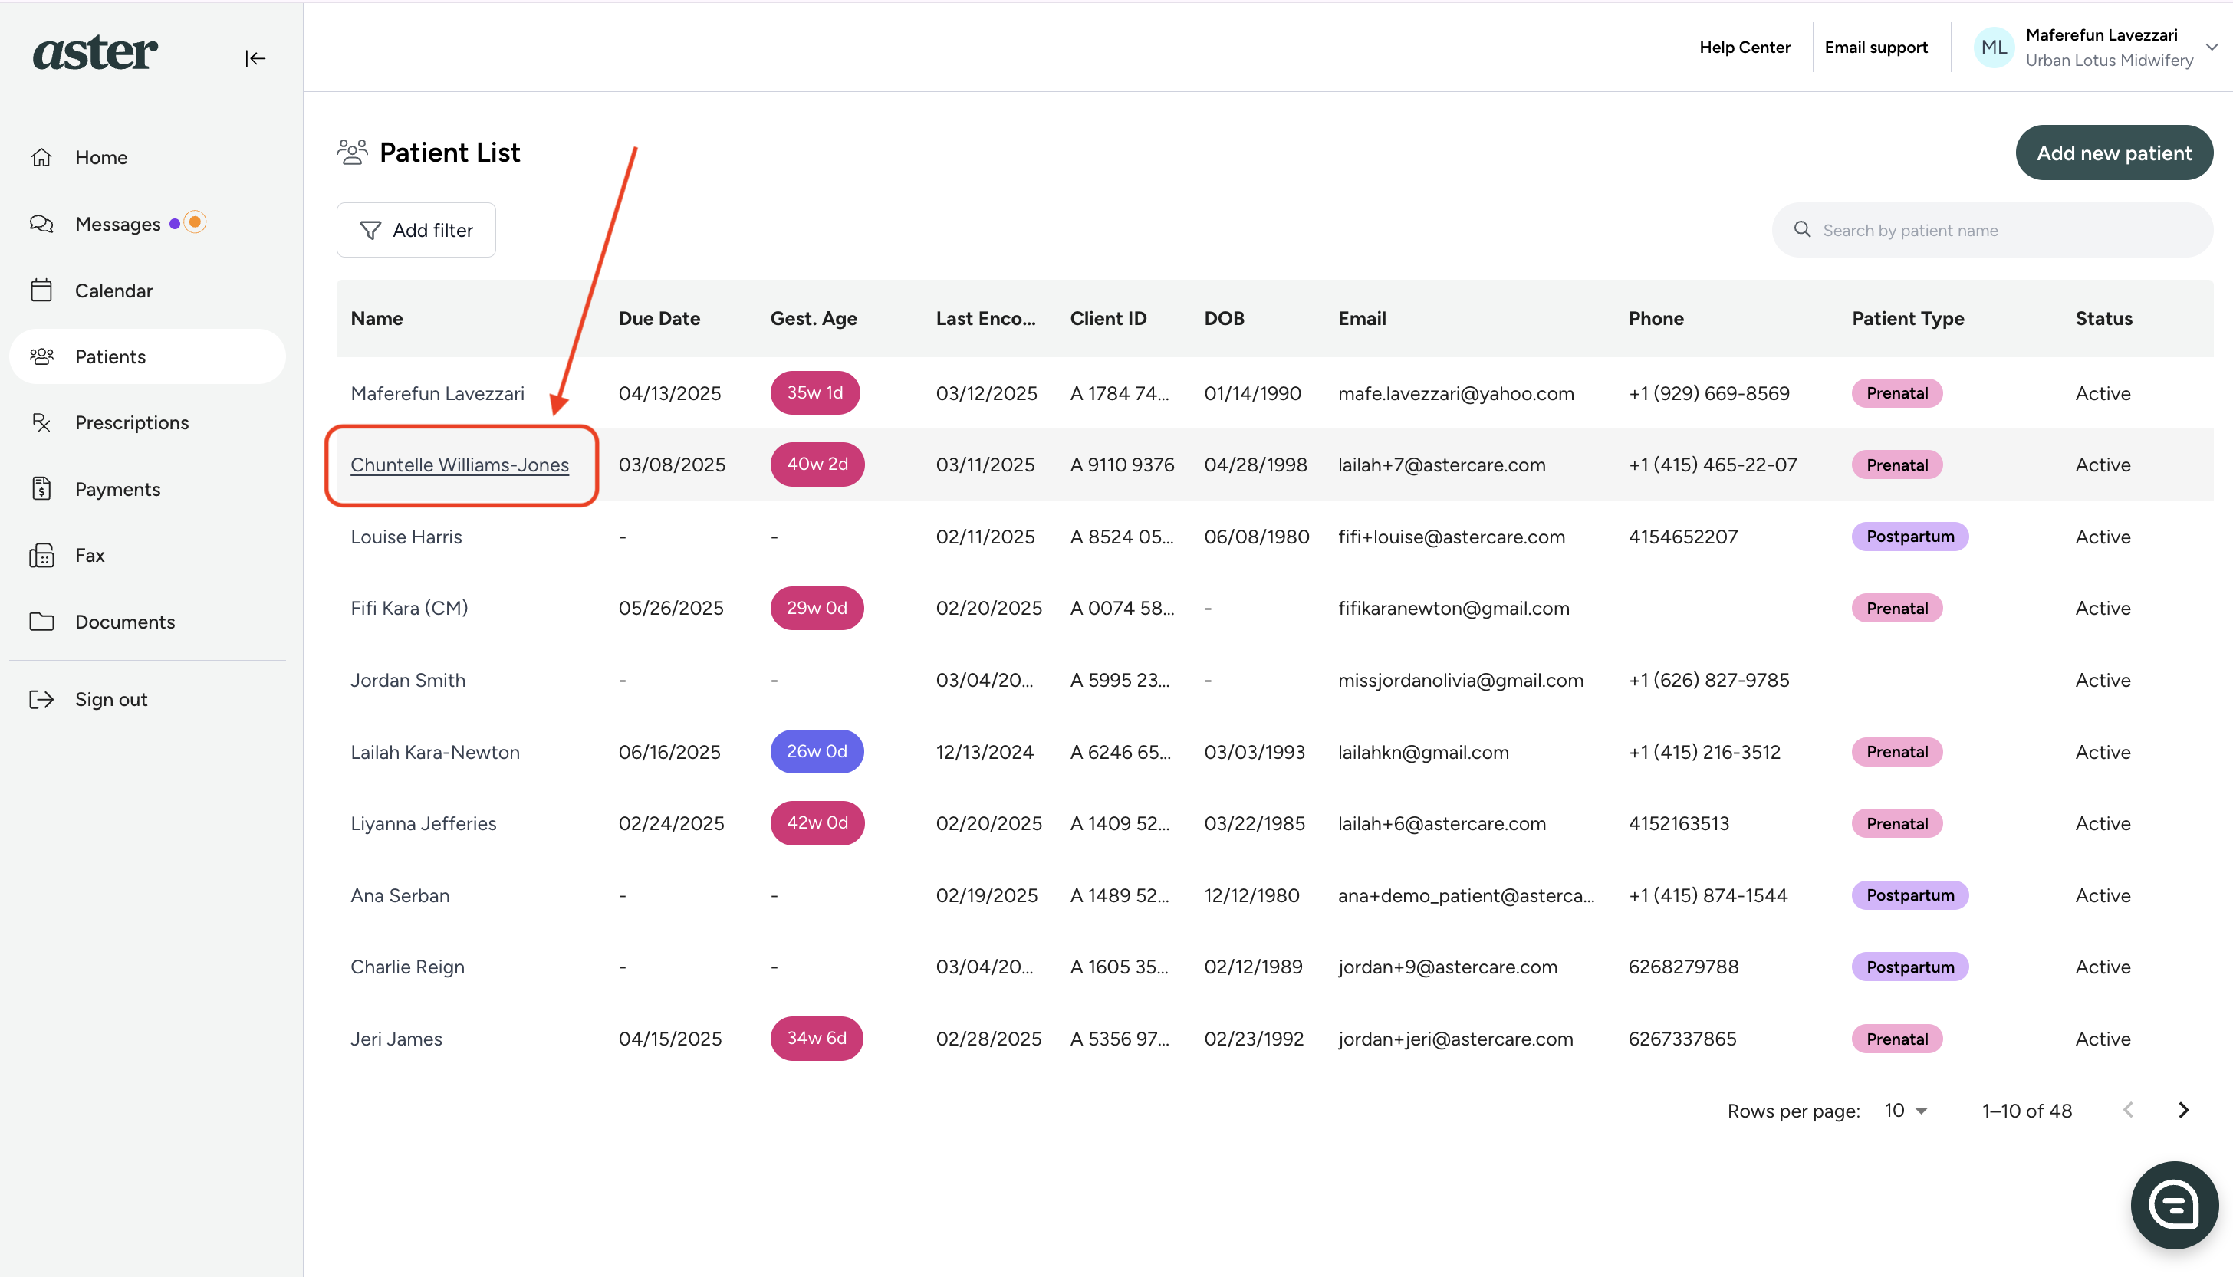The image size is (2233, 1277).
Task: Click the Sign out arrow icon
Action: 41,699
